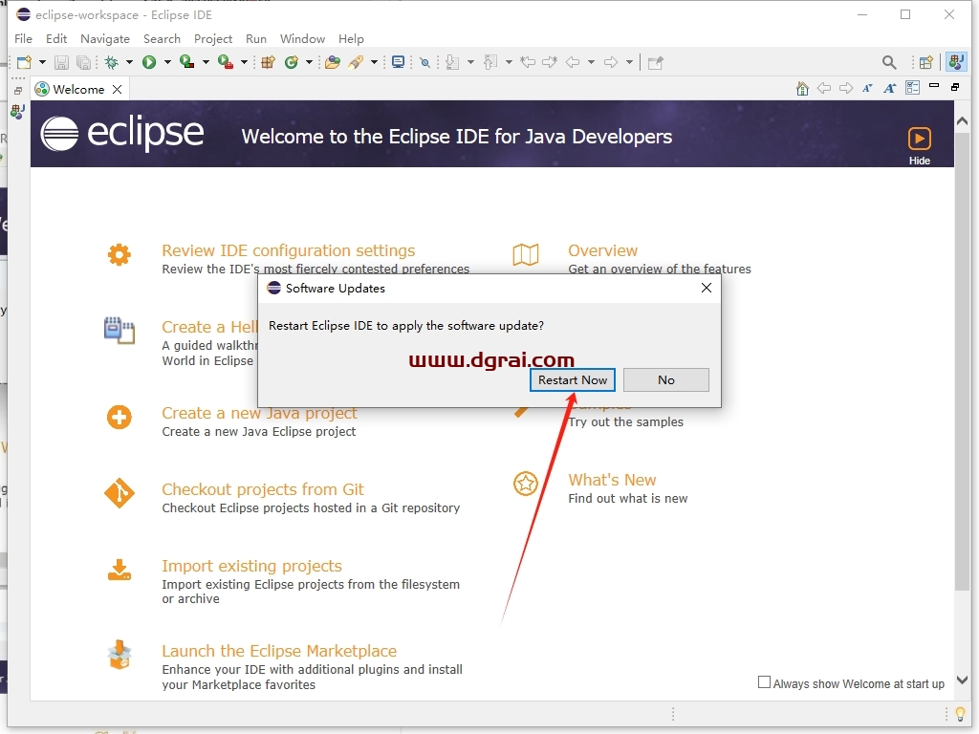The width and height of the screenshot is (979, 734).
Task: Click the tip of the day lightbulb
Action: [x=960, y=713]
